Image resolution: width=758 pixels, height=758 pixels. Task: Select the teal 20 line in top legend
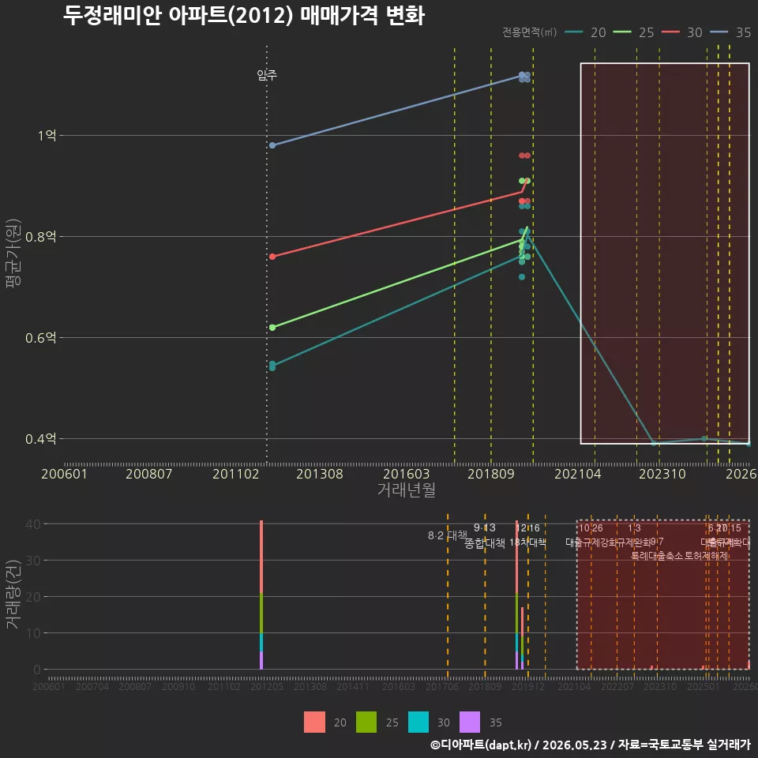click(574, 32)
